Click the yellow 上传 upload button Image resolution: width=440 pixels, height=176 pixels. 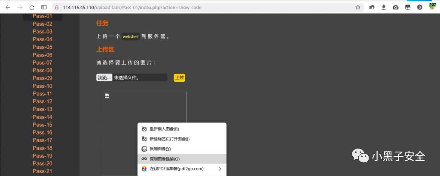point(179,78)
